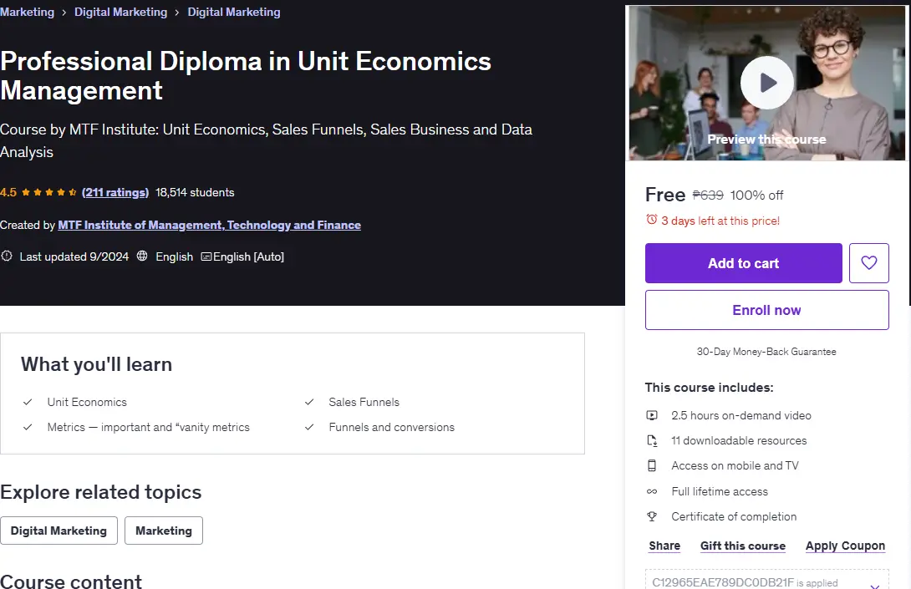Click '30-Day Money-Back Guarantee' text
This screenshot has height=589, width=911.
pos(767,352)
